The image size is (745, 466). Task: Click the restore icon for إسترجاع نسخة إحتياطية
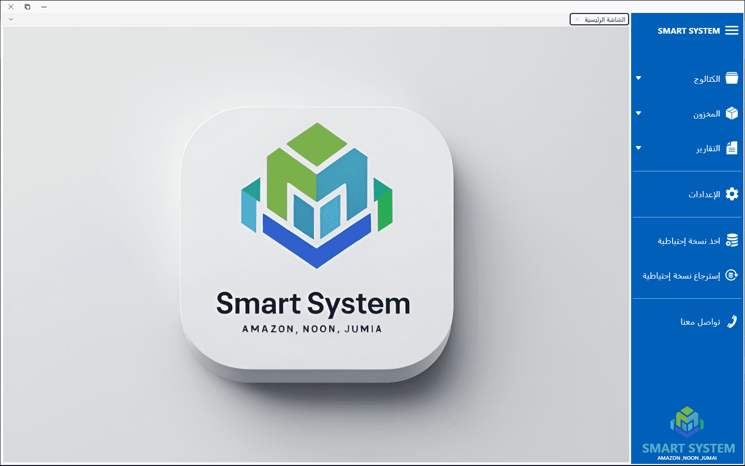732,275
